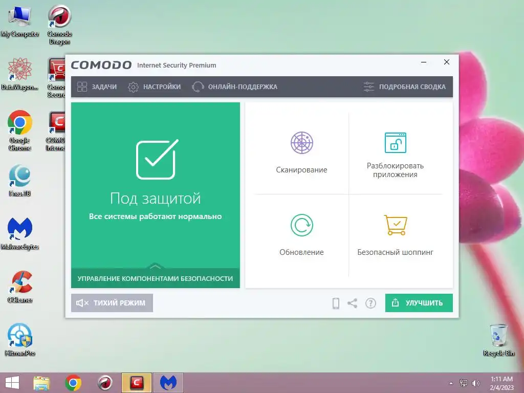The image size is (524, 393).
Task: Open Настройки settings
Action: pyautogui.click(x=155, y=87)
